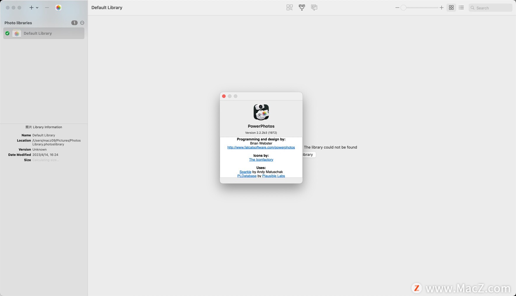Open the dropdown arrow beside the plus button
516x296 pixels.
point(37,8)
